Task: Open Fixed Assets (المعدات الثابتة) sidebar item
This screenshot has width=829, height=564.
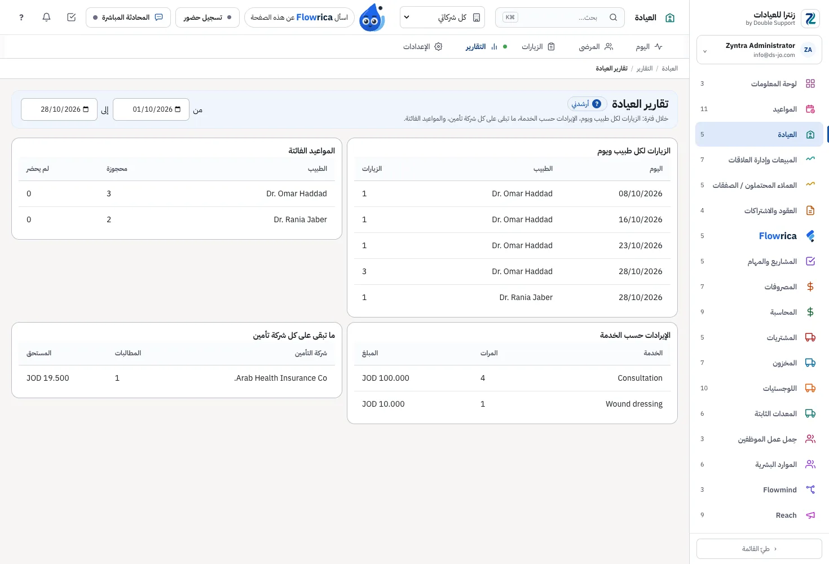Action: point(759,413)
